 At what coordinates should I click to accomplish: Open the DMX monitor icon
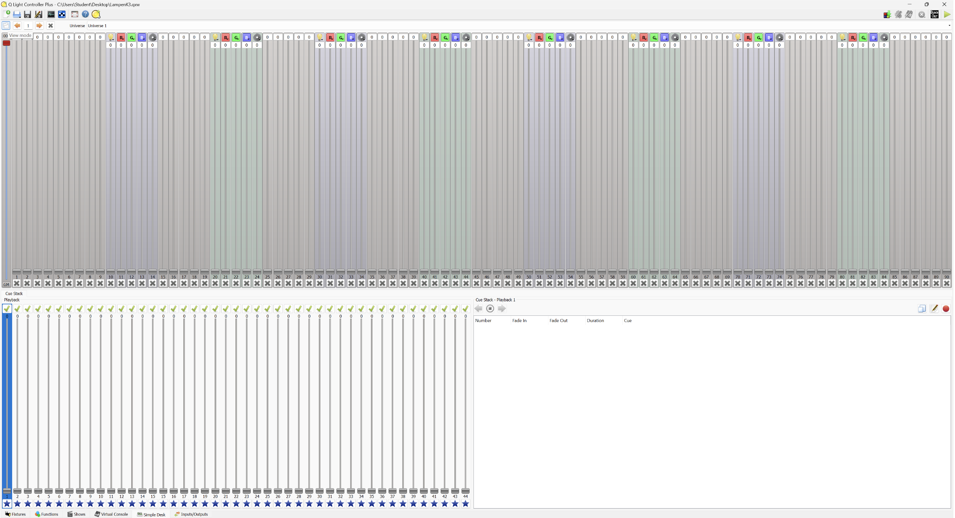point(51,14)
